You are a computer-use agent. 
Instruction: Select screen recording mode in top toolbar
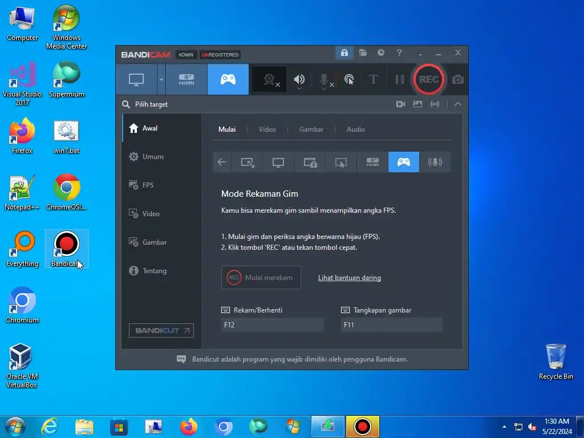pyautogui.click(x=136, y=79)
